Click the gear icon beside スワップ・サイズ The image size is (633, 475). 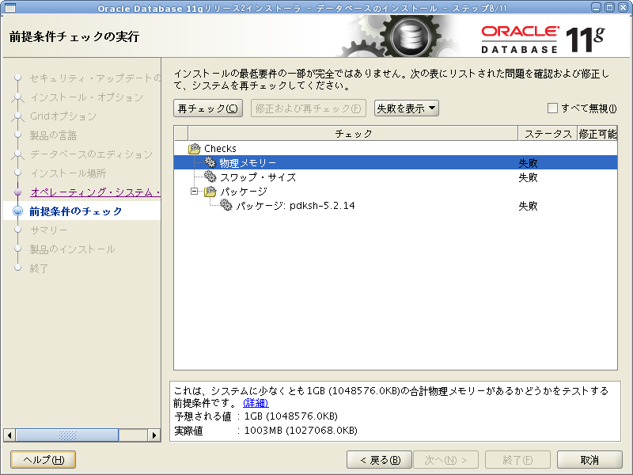pyautogui.click(x=210, y=177)
